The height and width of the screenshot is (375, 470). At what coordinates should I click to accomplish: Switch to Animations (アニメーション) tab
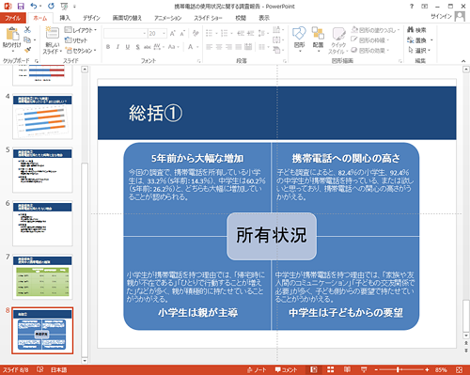pyautogui.click(x=167, y=18)
